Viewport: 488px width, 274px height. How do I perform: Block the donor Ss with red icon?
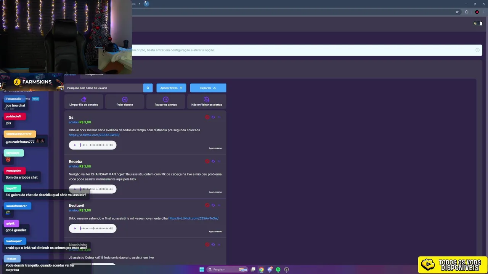pos(207,117)
